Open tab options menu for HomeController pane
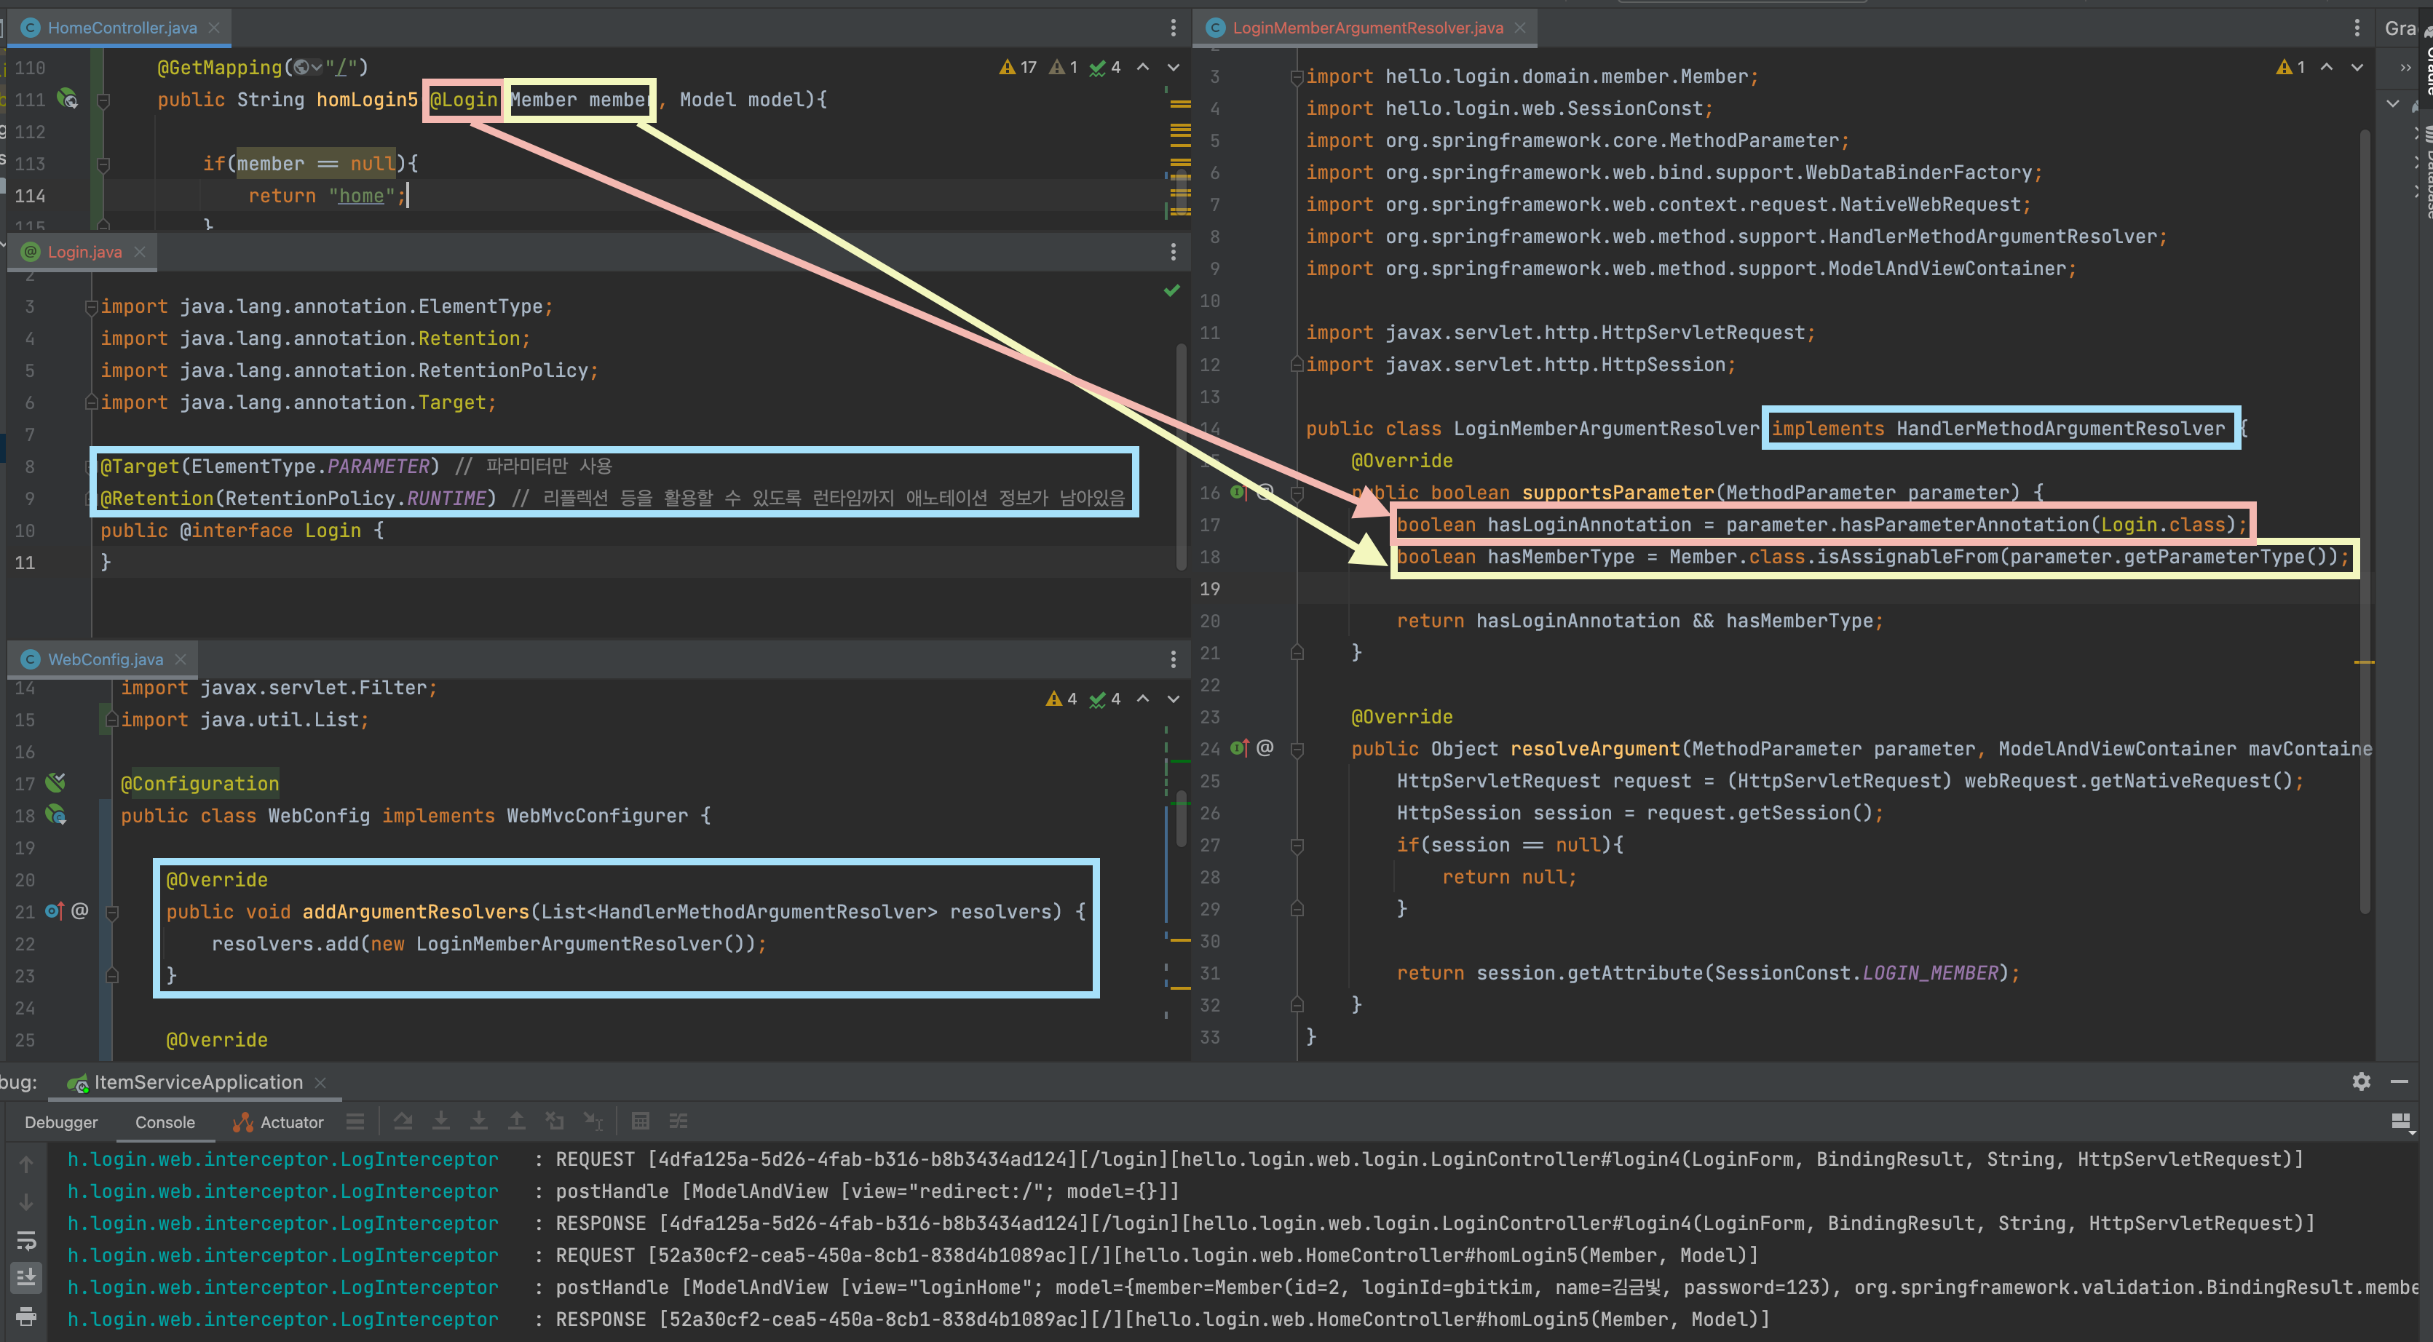2433x1342 pixels. (1173, 28)
